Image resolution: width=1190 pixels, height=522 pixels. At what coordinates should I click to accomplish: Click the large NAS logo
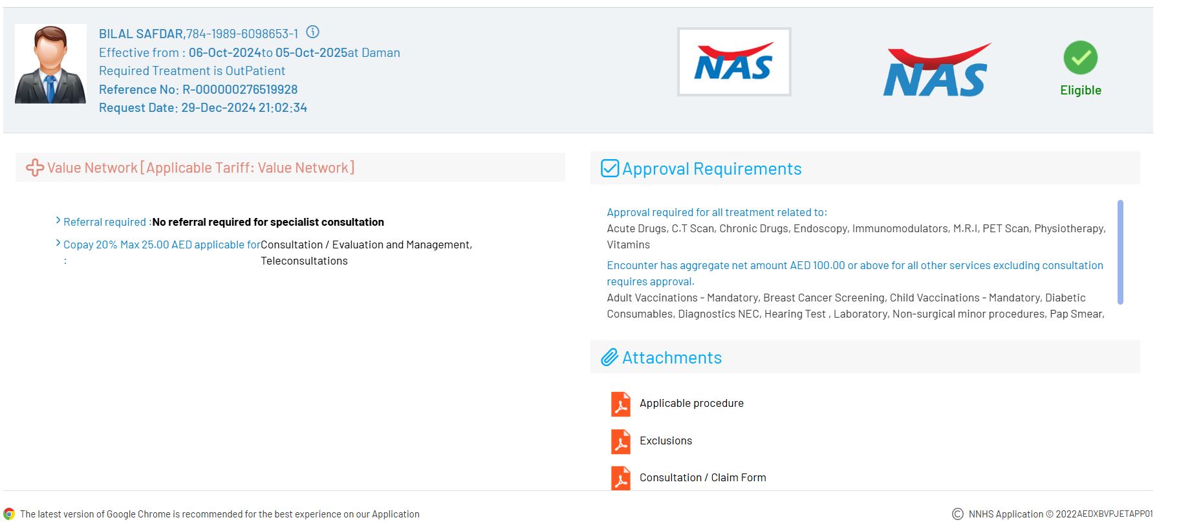point(936,70)
